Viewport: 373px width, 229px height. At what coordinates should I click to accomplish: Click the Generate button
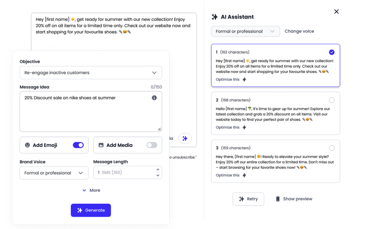point(91,210)
